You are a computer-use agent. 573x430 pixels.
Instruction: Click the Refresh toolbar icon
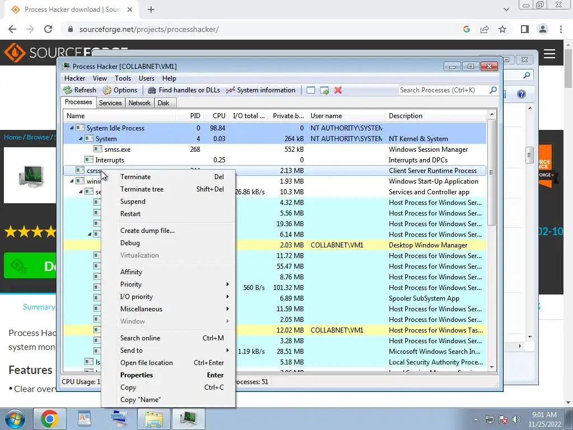[68, 90]
